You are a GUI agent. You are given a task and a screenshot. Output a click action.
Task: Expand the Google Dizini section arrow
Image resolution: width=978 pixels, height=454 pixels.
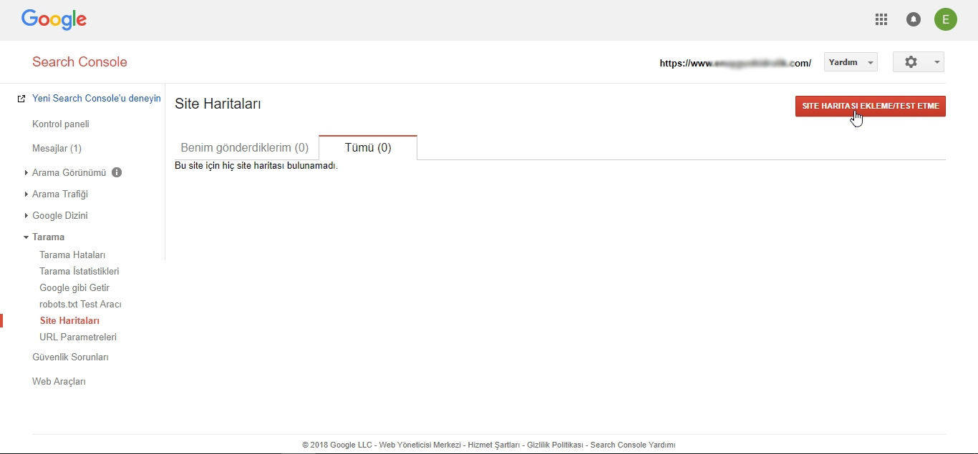coord(26,216)
